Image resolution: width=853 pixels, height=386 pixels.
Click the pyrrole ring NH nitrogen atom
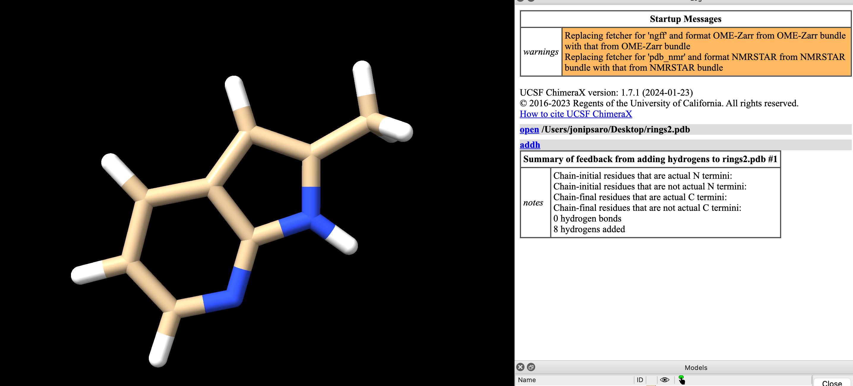click(311, 220)
